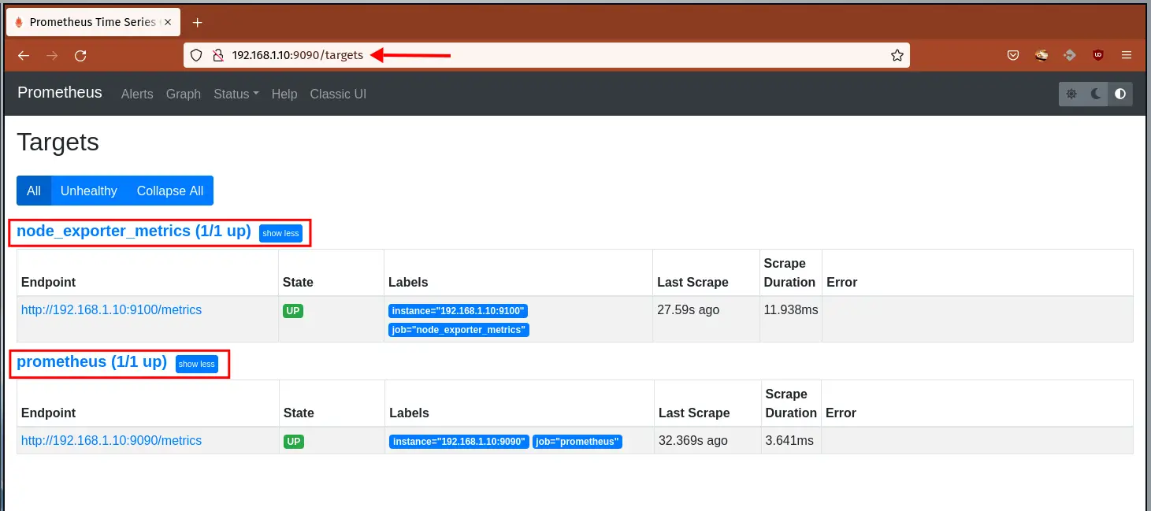Image resolution: width=1151 pixels, height=511 pixels.
Task: Open the Firefox hamburger menu
Action: coord(1127,55)
